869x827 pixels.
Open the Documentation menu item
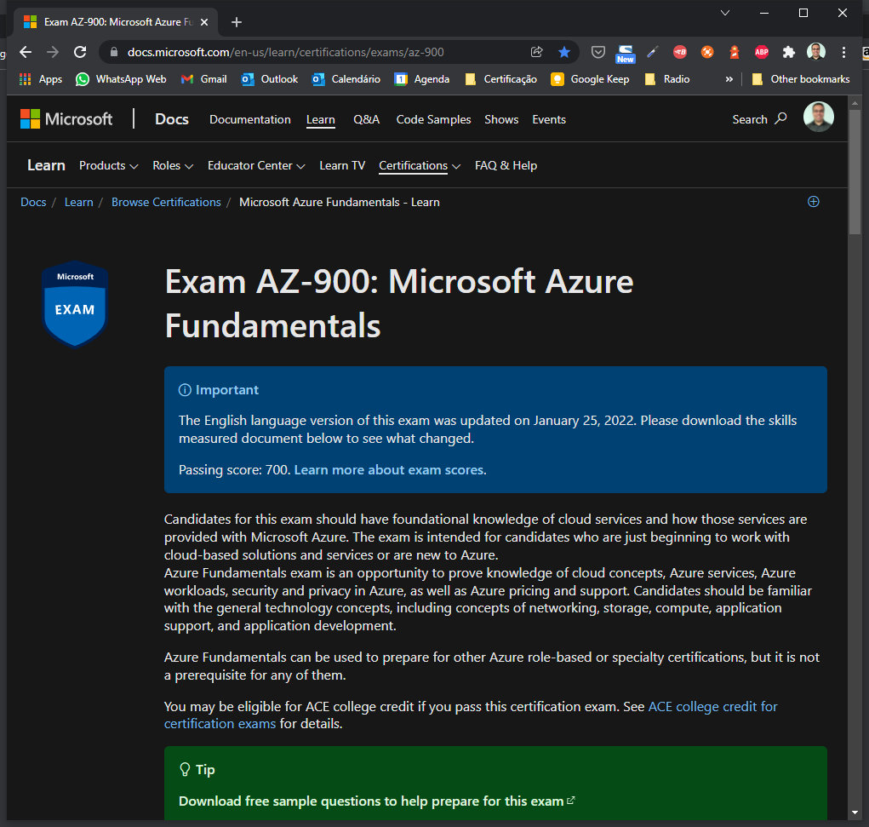click(x=250, y=119)
